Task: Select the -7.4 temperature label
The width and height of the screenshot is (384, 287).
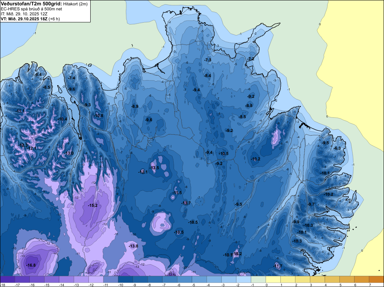Action: pos(71,78)
